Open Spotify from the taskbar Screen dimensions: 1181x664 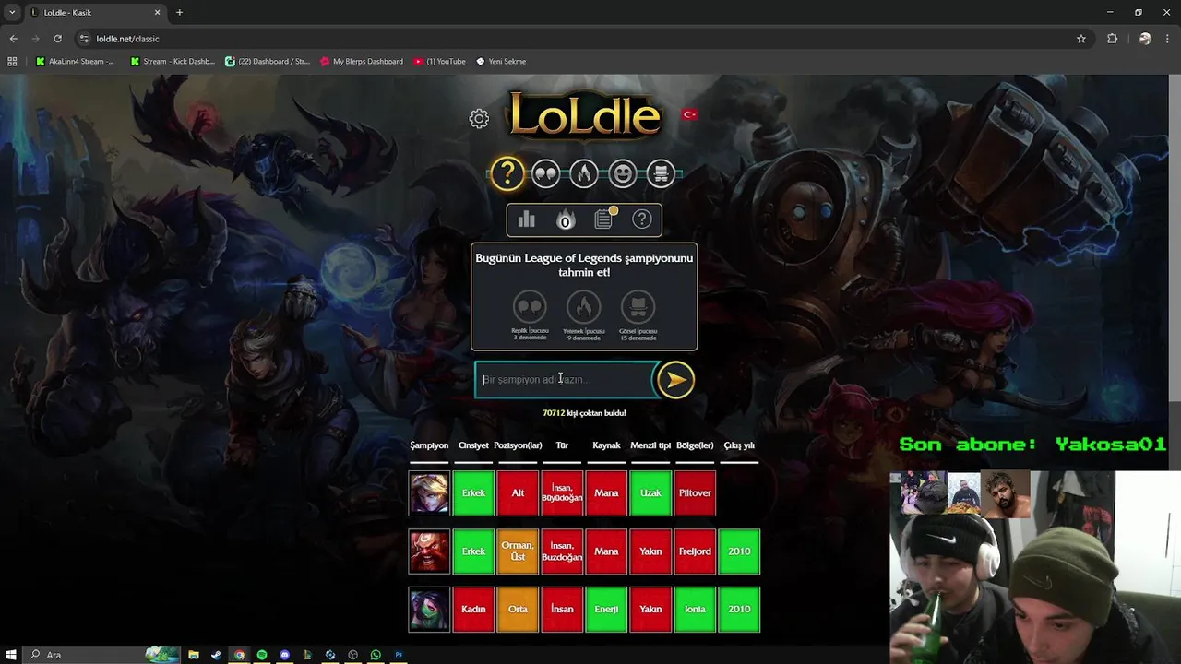(262, 655)
